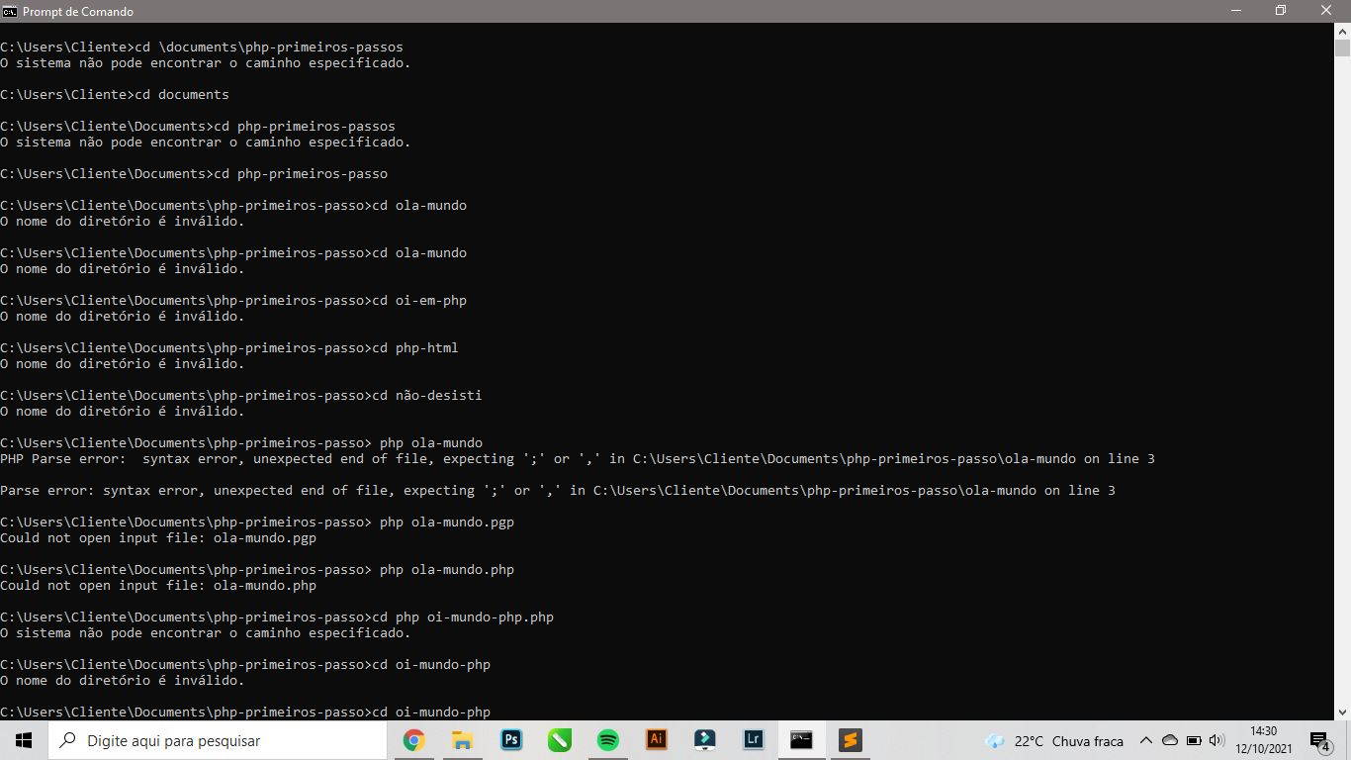
Task: Select the Command Prompt taskbar button
Action: 801,740
